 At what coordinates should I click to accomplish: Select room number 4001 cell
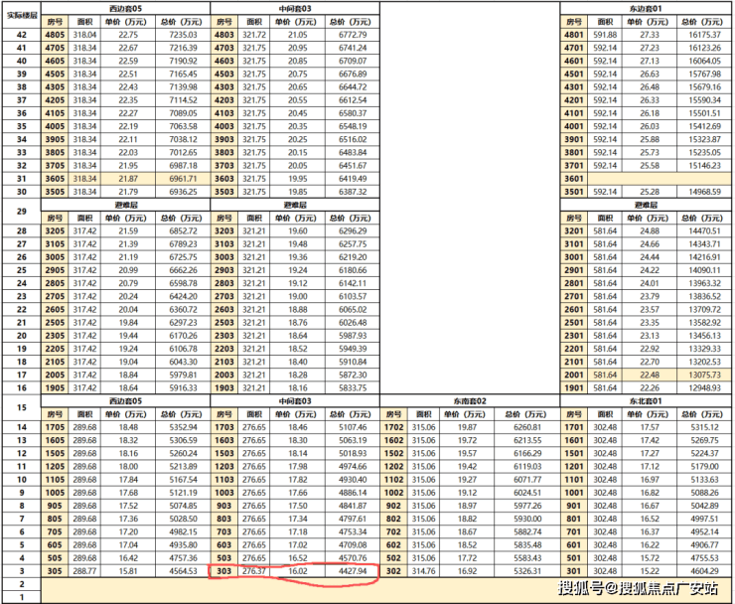[574, 126]
